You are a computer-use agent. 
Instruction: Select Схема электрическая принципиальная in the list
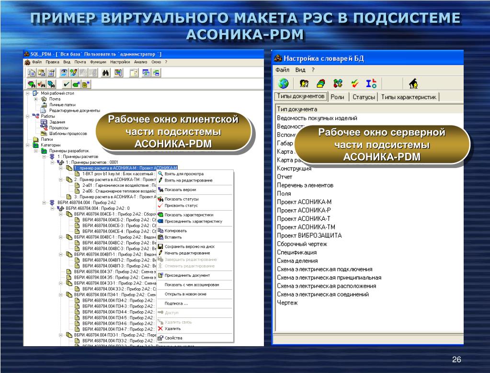[329, 277]
